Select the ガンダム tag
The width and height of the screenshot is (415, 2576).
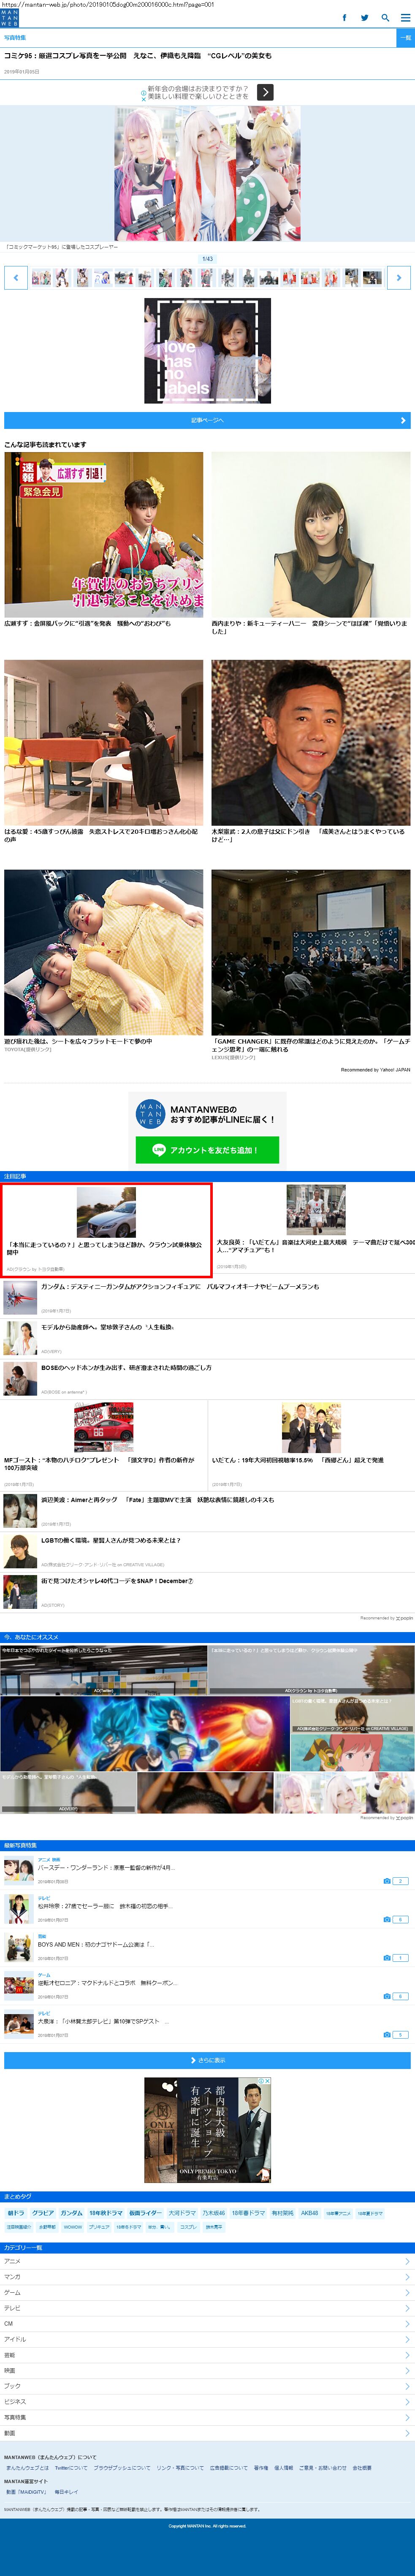click(x=71, y=2213)
